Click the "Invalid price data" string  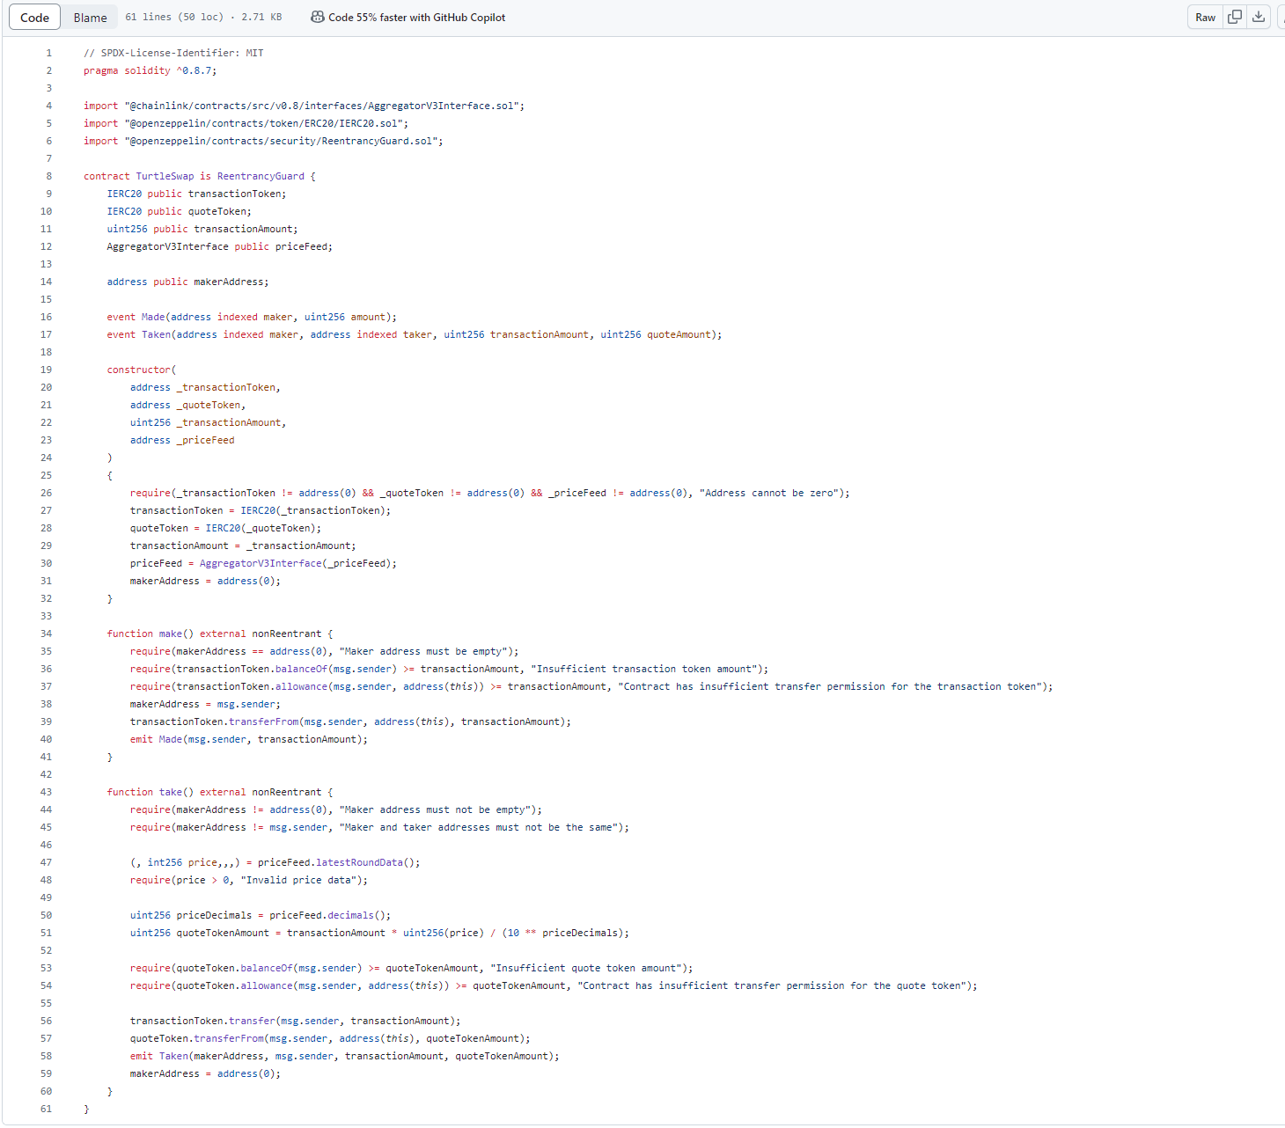coord(298,880)
